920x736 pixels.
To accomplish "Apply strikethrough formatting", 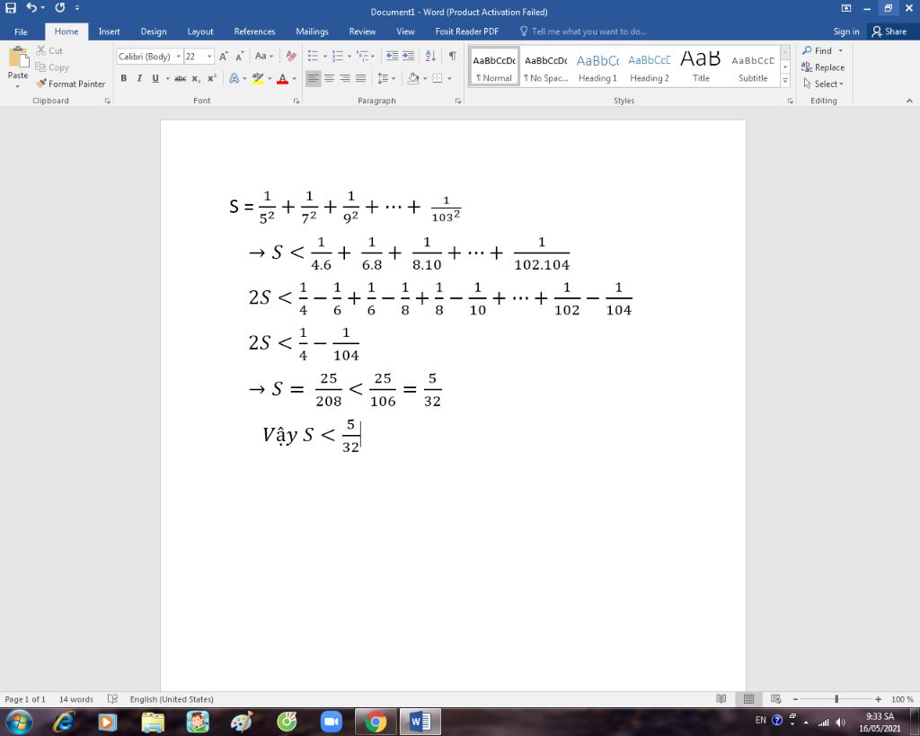I will [x=180, y=78].
